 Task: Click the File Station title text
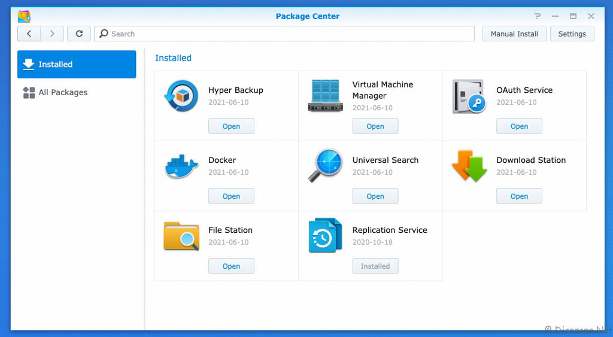[x=230, y=230]
